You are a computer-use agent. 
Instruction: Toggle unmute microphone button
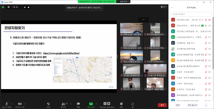pyautogui.click(x=7, y=104)
